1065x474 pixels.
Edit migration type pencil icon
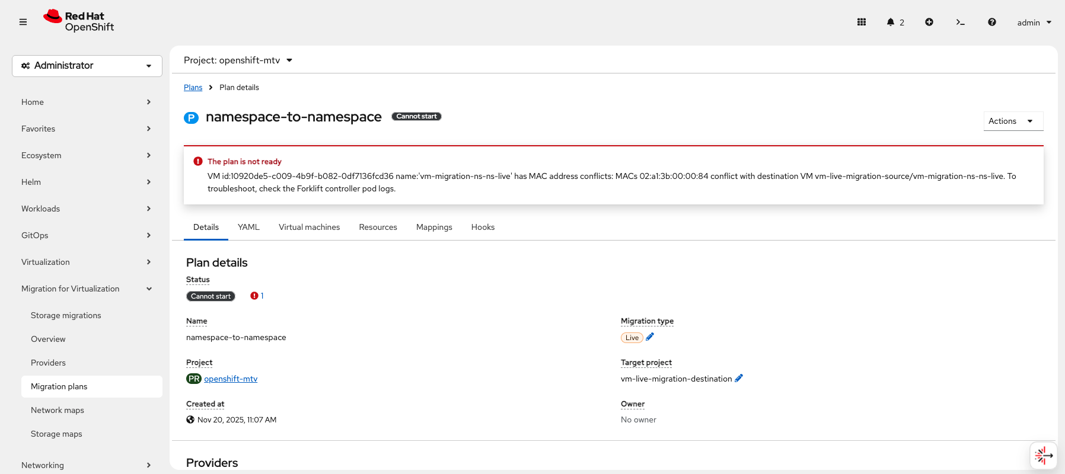click(x=650, y=337)
